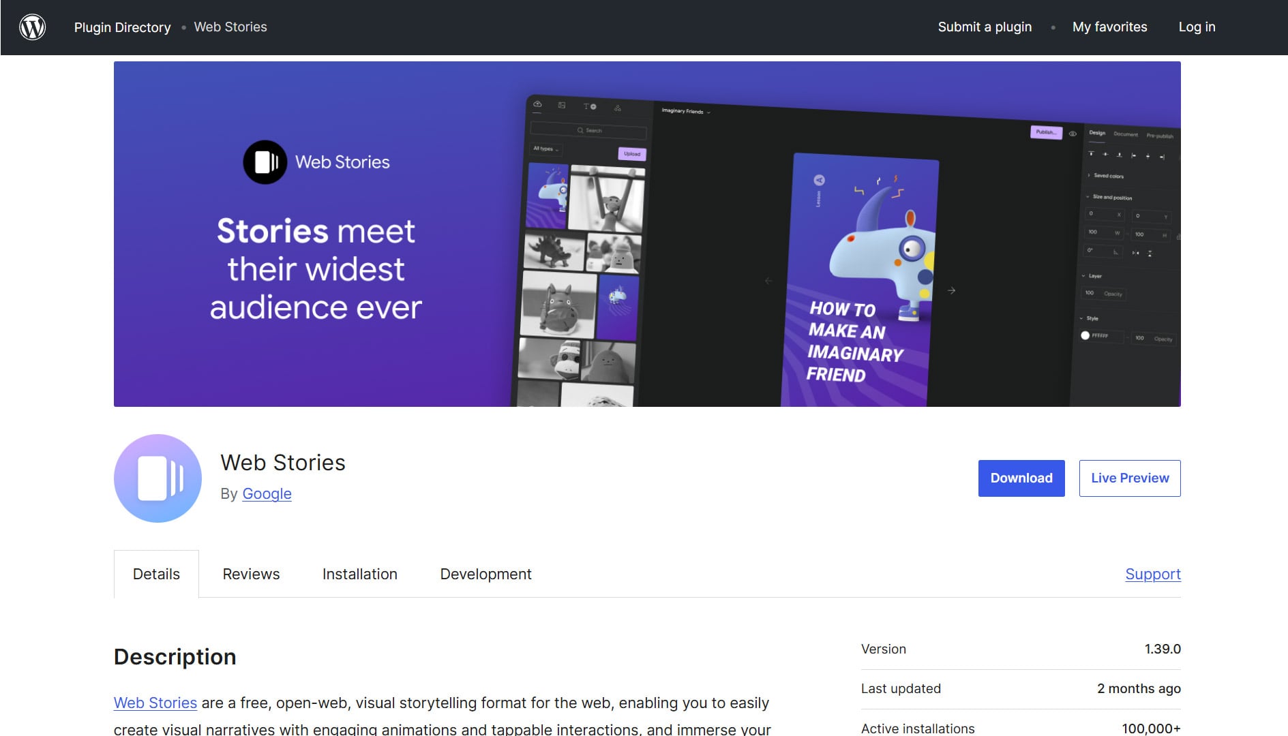Click the Web Stories link in description
The height and width of the screenshot is (736, 1288).
pyautogui.click(x=155, y=703)
